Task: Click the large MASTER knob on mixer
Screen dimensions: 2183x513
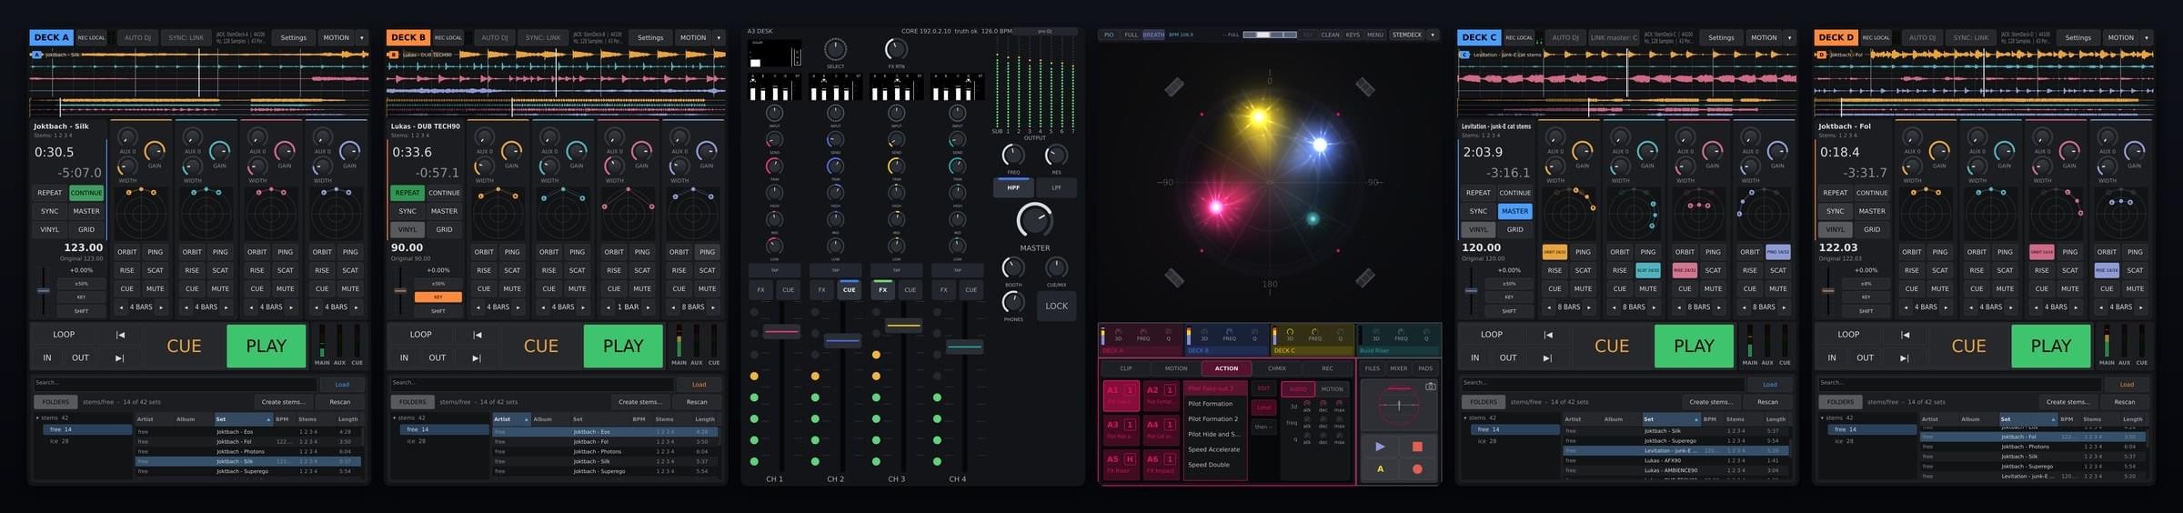Action: tap(1034, 220)
